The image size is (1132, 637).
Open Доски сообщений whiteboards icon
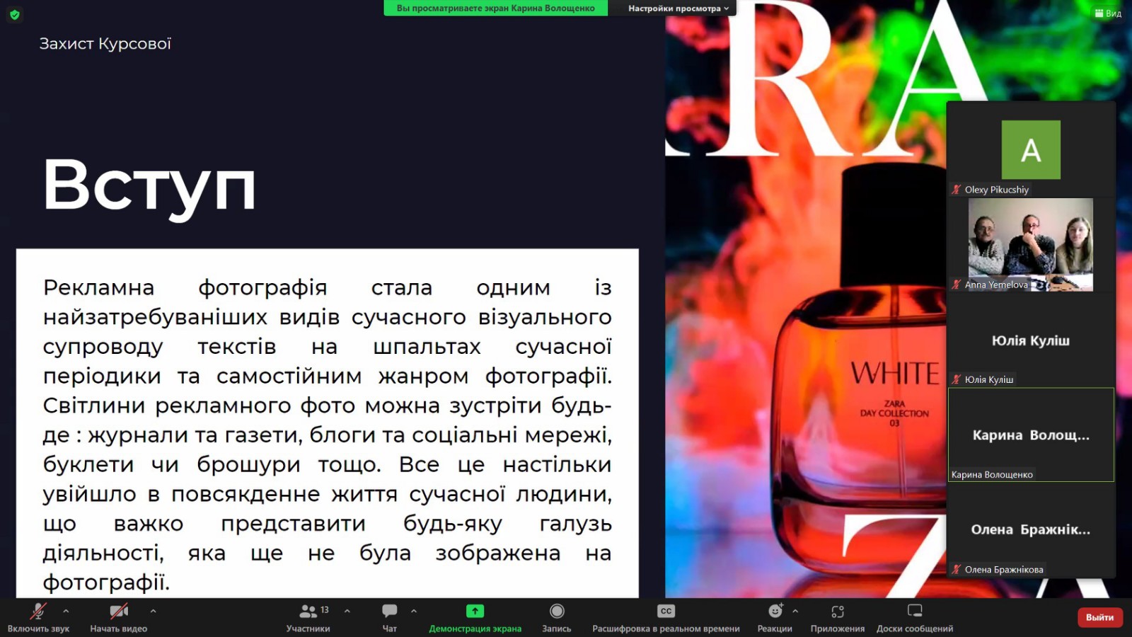pyautogui.click(x=915, y=611)
